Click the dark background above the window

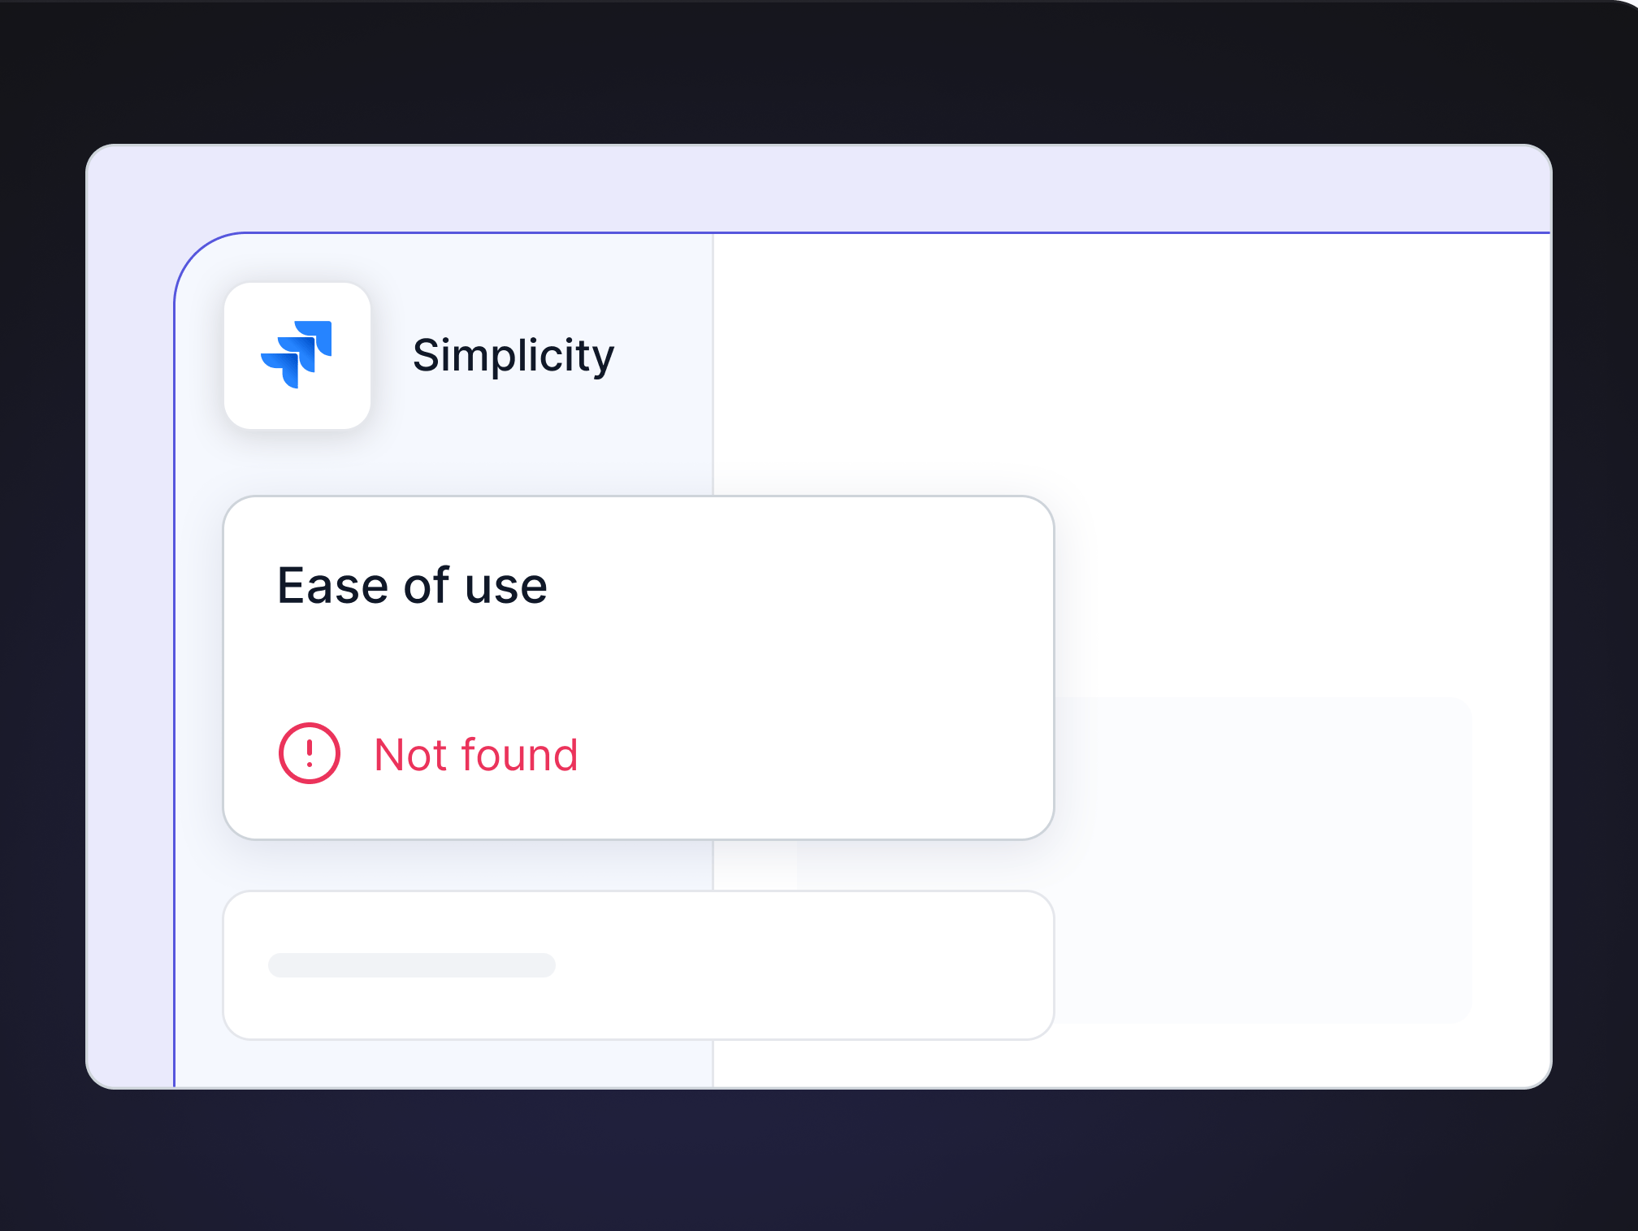point(812,73)
